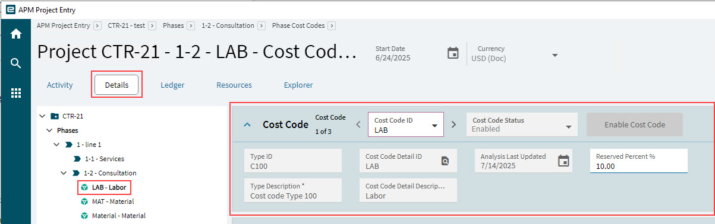715x224 pixels.
Task: Open the Start Date calendar picker
Action: tap(453, 53)
